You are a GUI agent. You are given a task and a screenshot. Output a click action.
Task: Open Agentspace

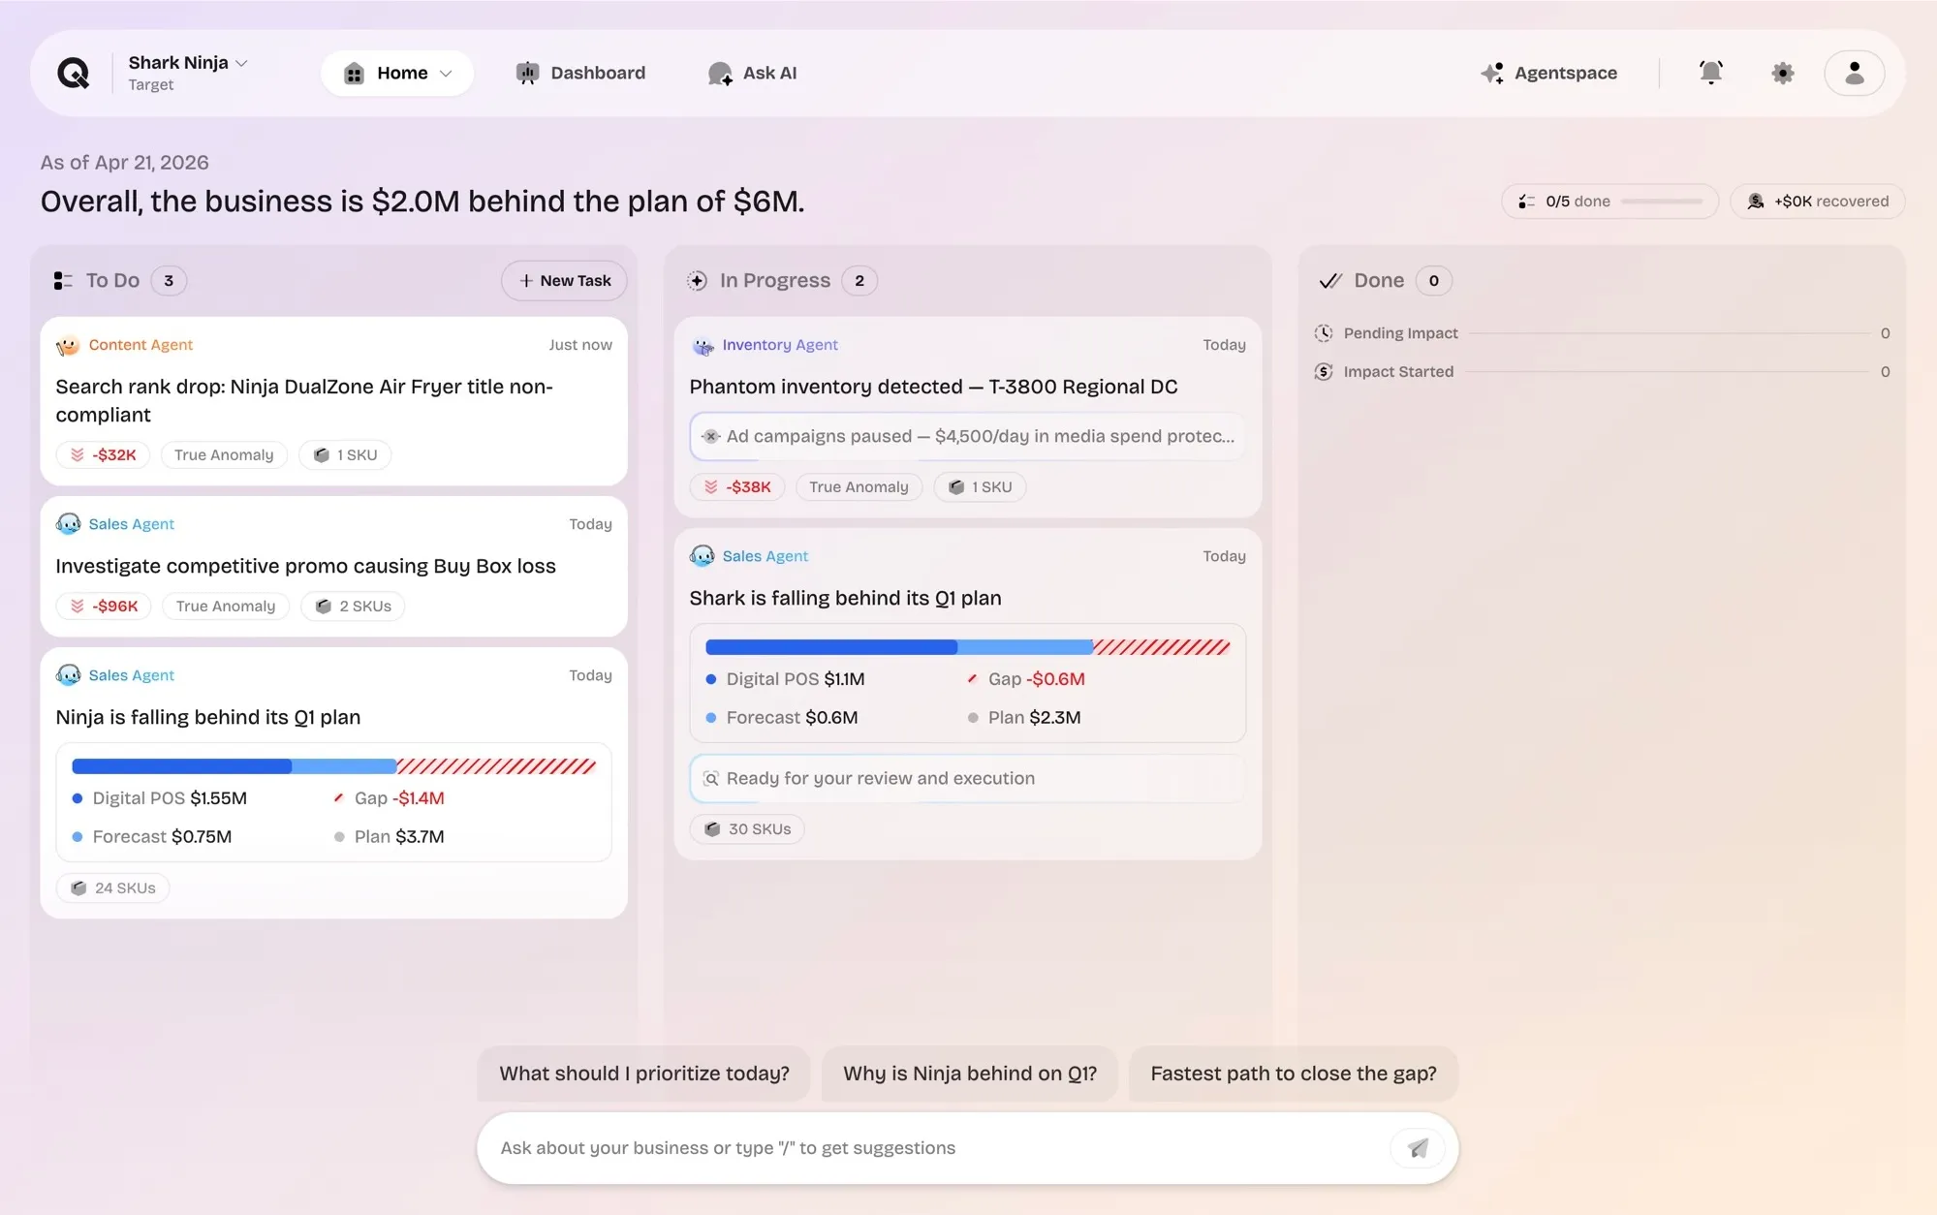[x=1548, y=73]
